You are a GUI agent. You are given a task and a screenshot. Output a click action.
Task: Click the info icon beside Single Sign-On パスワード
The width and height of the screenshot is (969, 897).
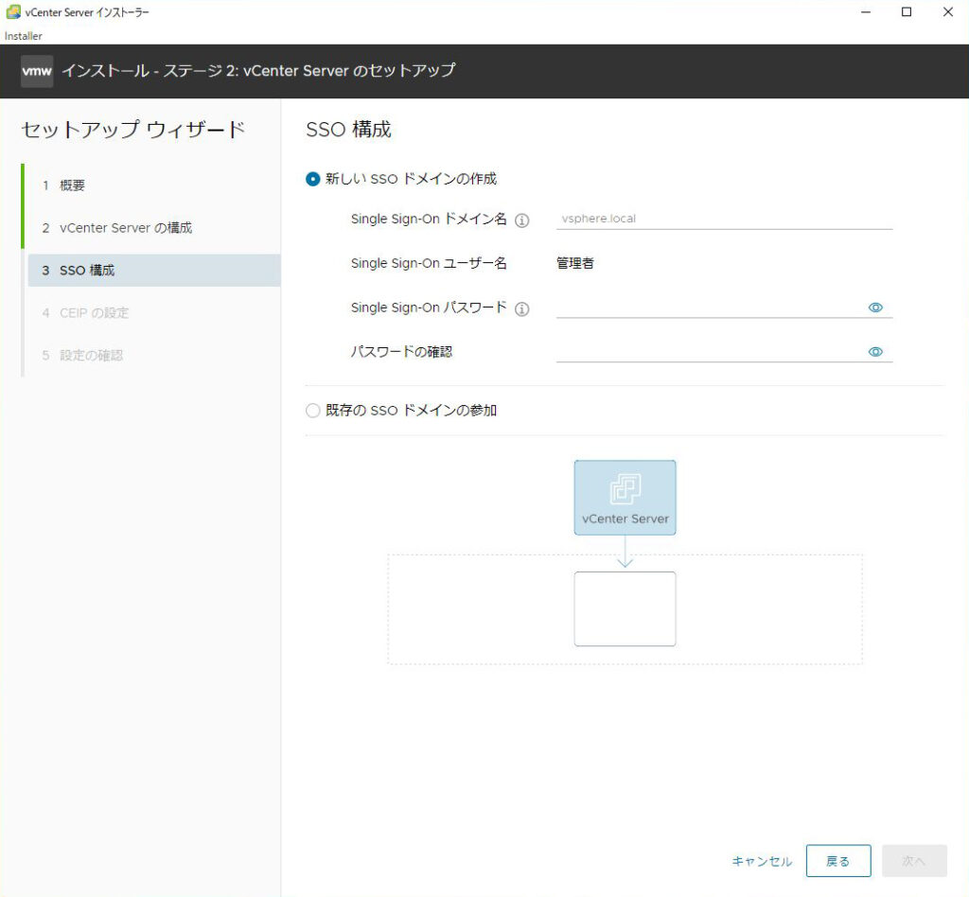tap(521, 308)
